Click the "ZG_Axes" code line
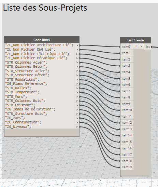Image resolution: width=158 pixels, height=187 pixels. (15, 118)
